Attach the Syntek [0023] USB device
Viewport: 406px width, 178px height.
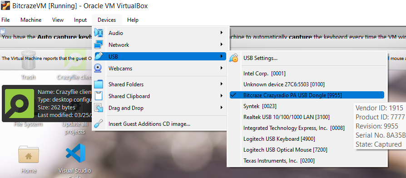[307, 106]
